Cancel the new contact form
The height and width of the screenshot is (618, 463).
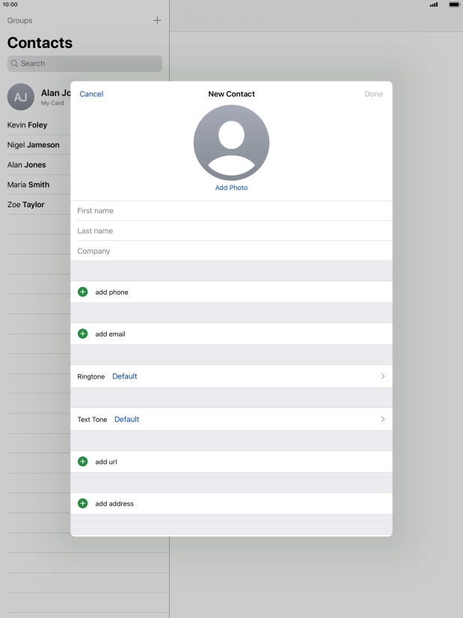tap(91, 94)
